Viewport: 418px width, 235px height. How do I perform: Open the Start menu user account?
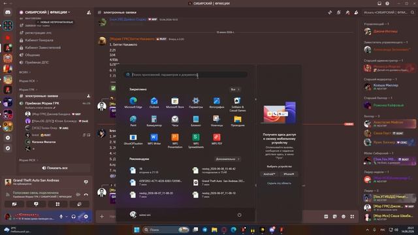click(x=140, y=215)
